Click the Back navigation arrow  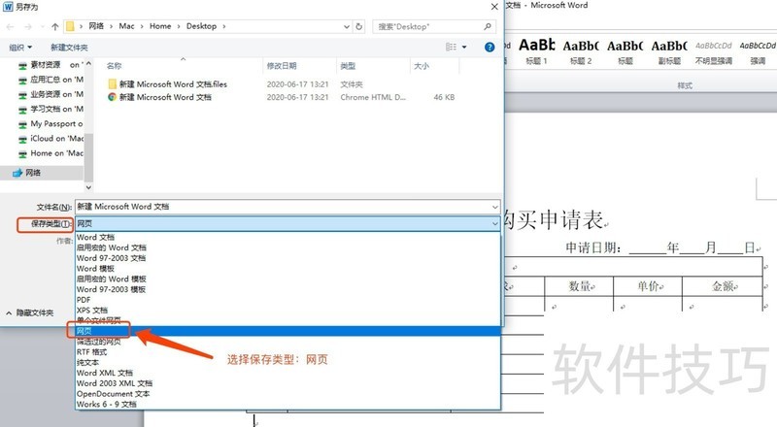click(x=11, y=27)
